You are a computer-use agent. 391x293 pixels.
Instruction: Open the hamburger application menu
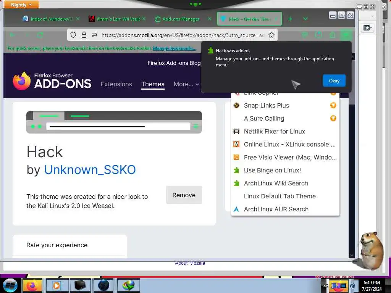tap(346, 35)
